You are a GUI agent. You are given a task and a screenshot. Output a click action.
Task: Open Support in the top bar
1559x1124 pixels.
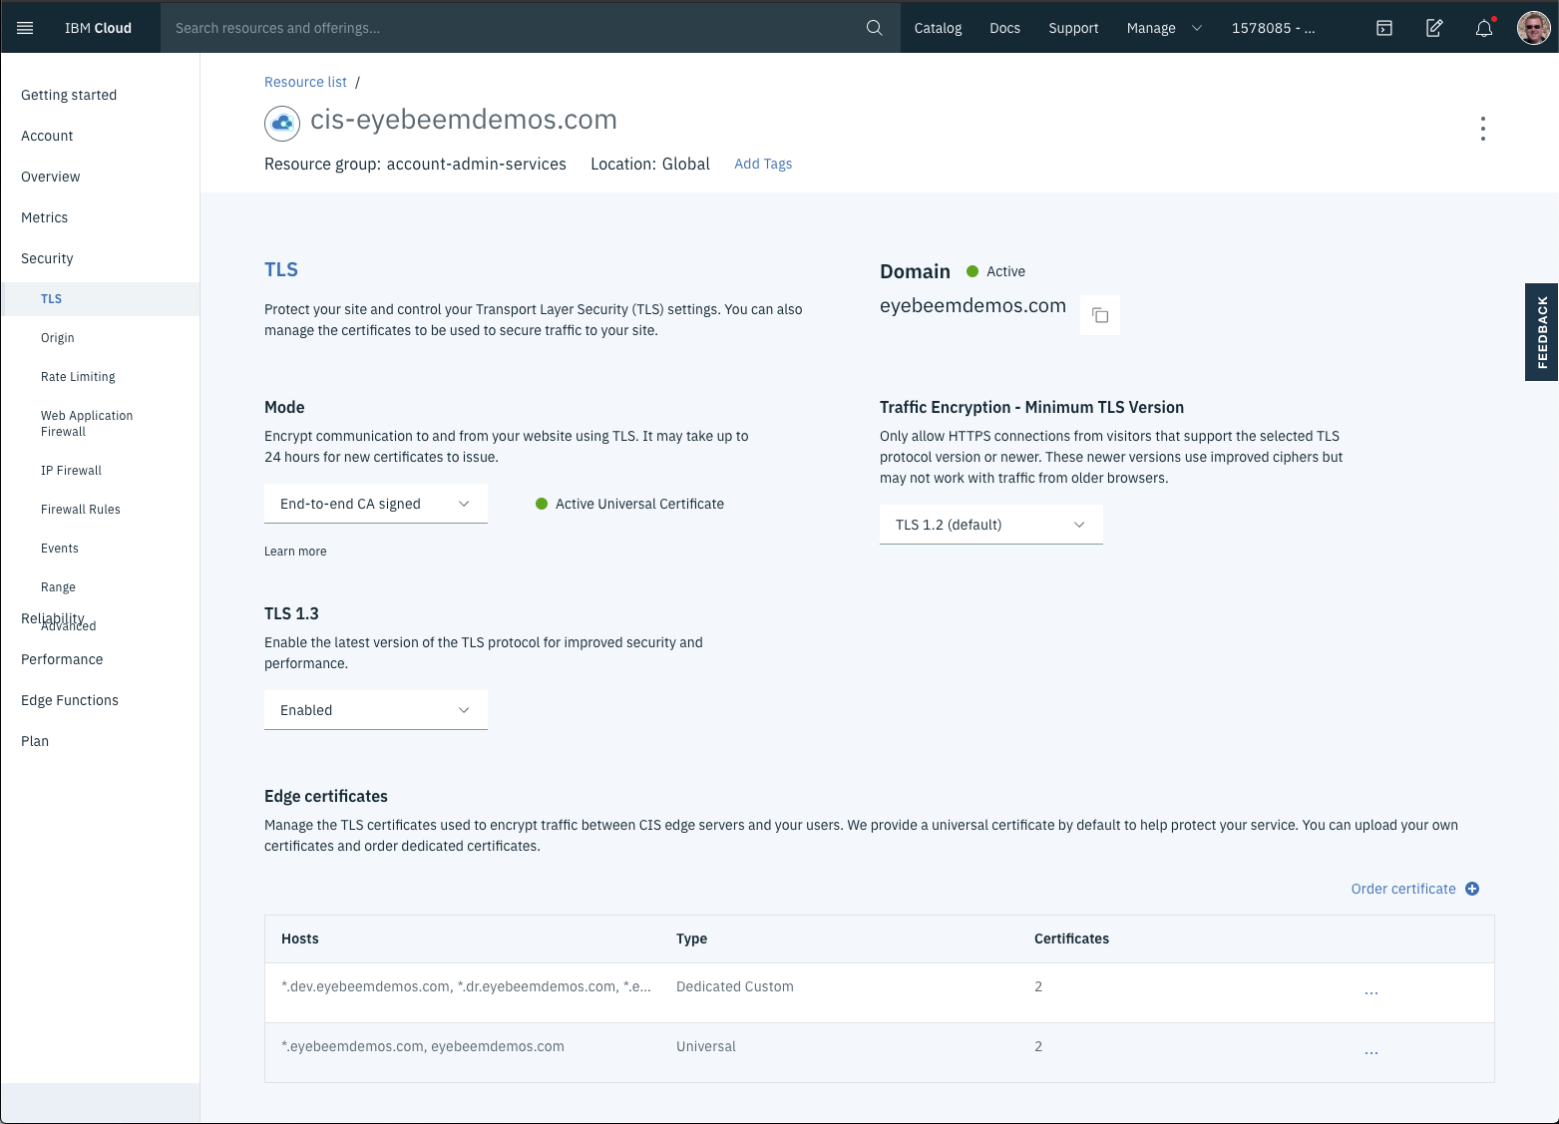click(x=1073, y=28)
